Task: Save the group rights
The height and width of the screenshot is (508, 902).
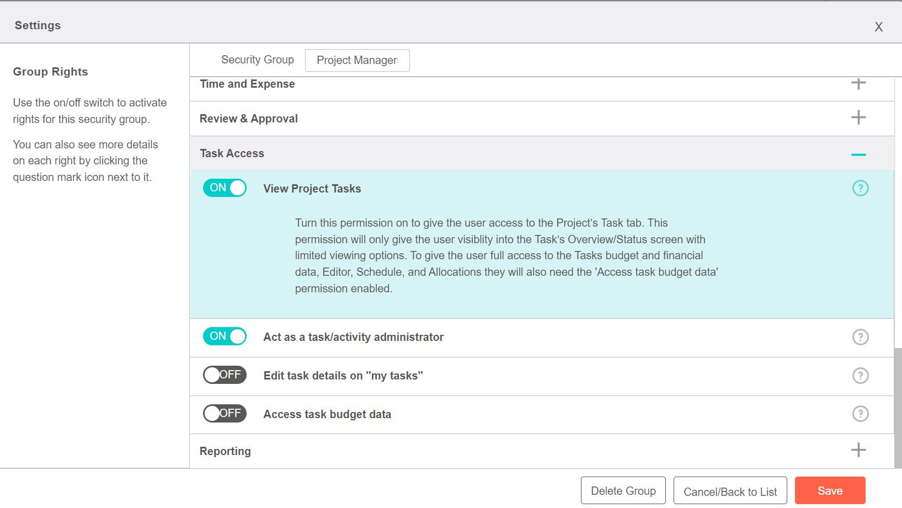Action: point(830,490)
